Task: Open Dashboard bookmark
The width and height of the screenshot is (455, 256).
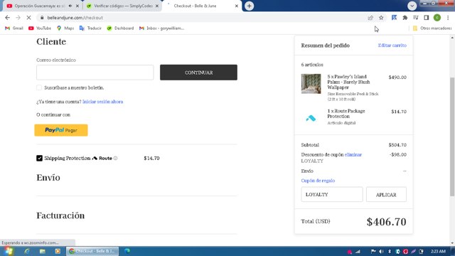Action: tap(120, 28)
